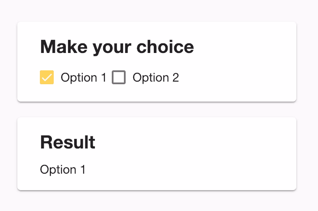Click the "Option 1" text under Result

(x=63, y=169)
